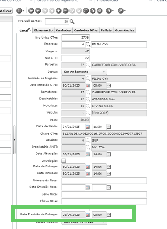Open calendar for Data Alteração
The image size is (167, 229).
pos(88,154)
